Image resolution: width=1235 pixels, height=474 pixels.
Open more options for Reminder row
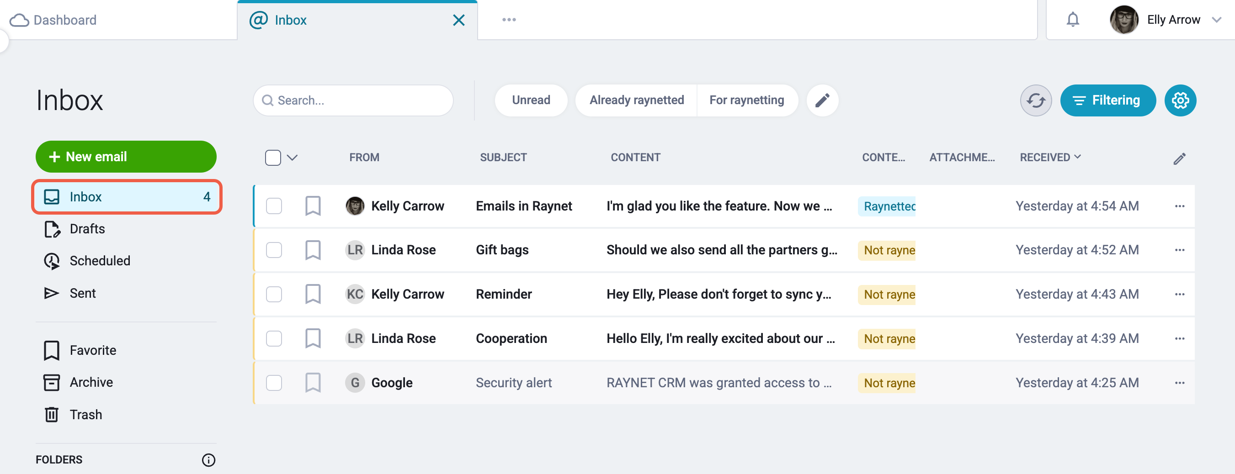(x=1179, y=295)
